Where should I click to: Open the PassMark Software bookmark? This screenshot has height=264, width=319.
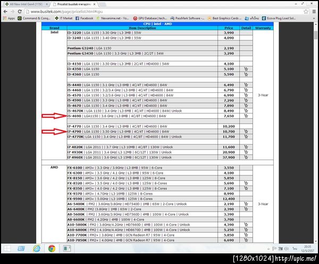click(x=187, y=18)
